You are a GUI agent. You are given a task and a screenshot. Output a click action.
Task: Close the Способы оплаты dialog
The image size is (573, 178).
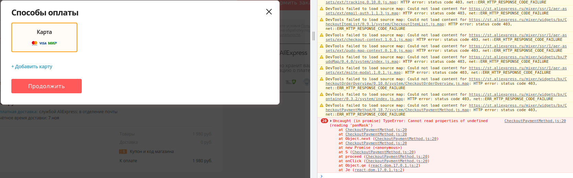(x=269, y=12)
